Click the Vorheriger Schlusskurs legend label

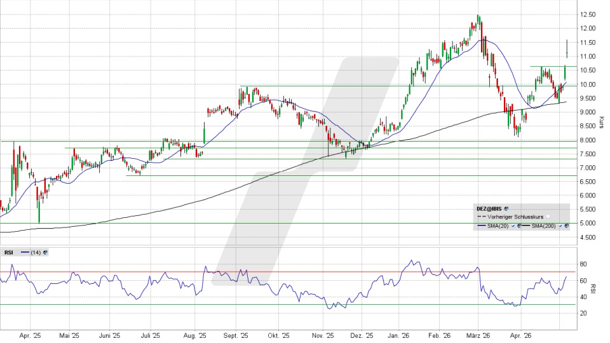[x=515, y=217]
